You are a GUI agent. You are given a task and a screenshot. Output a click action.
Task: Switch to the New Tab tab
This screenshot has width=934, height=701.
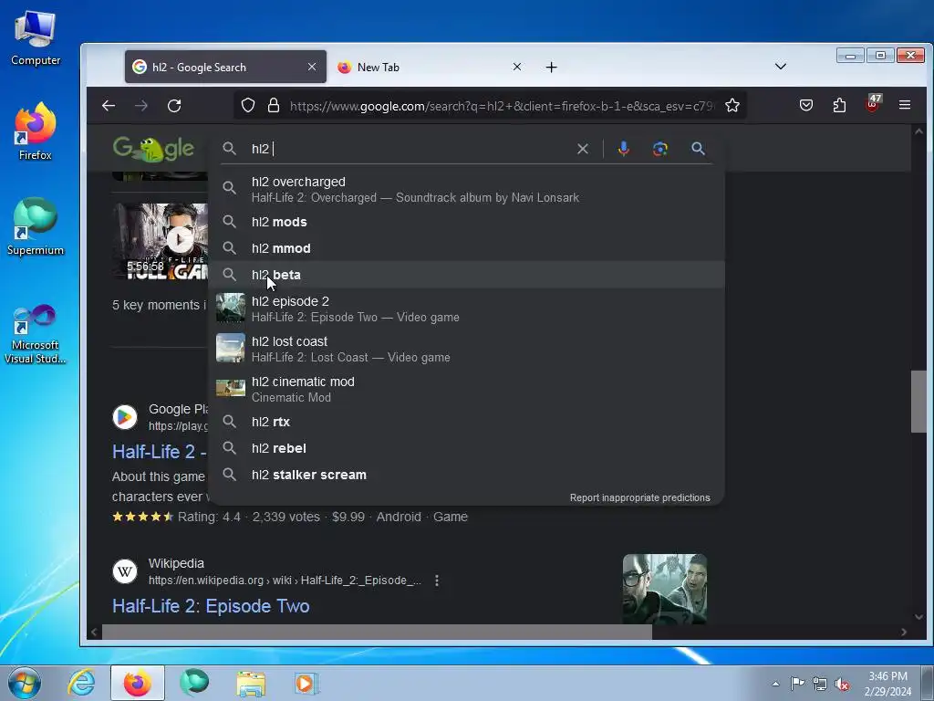(x=429, y=68)
